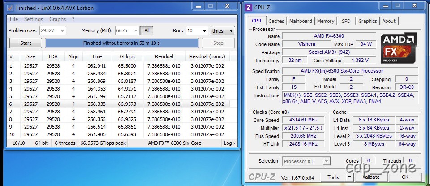Image resolution: width=430 pixels, height=186 pixels.
Task: Click the OK button in CPU-Z
Action: point(405,177)
